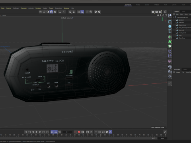Select the Front_Panel object
This screenshot has height=143, width=191.
tap(182, 33)
